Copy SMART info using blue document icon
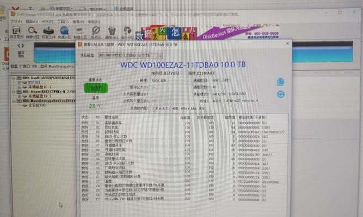Viewport: 363px width, 217px height. [x=280, y=82]
